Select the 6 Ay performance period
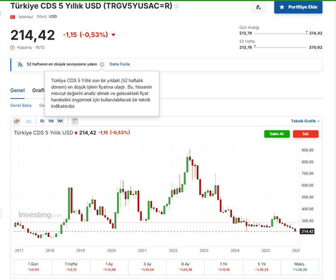The width and height of the screenshot is (336, 280). [185, 267]
